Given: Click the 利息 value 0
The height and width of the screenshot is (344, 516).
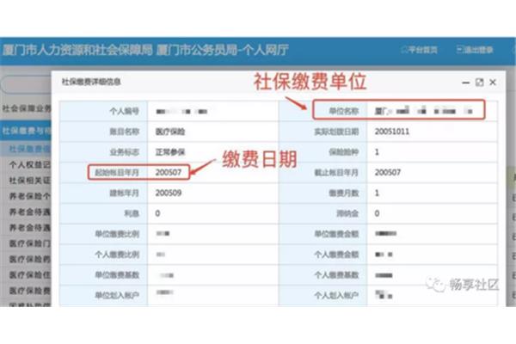Looking at the screenshot, I should [x=157, y=213].
